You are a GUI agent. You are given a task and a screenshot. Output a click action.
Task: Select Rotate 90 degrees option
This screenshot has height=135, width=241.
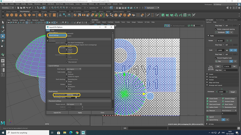point(67,87)
